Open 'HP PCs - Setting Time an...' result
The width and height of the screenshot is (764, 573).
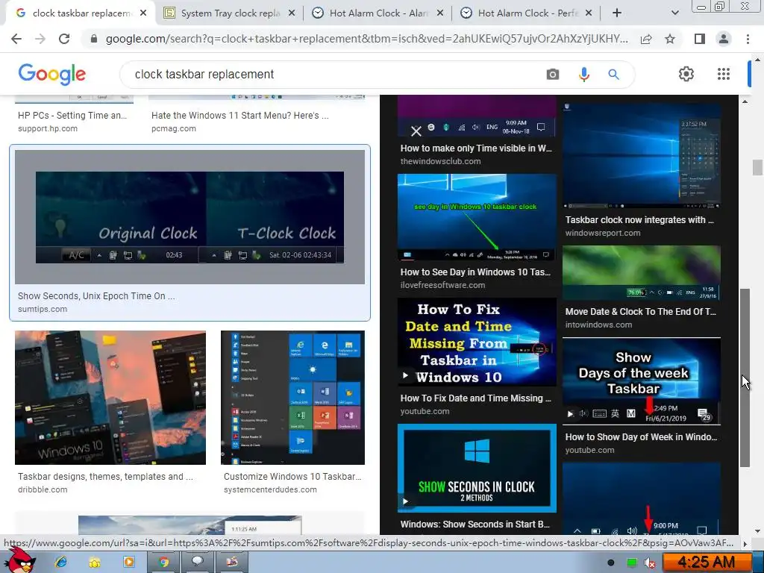pos(72,116)
